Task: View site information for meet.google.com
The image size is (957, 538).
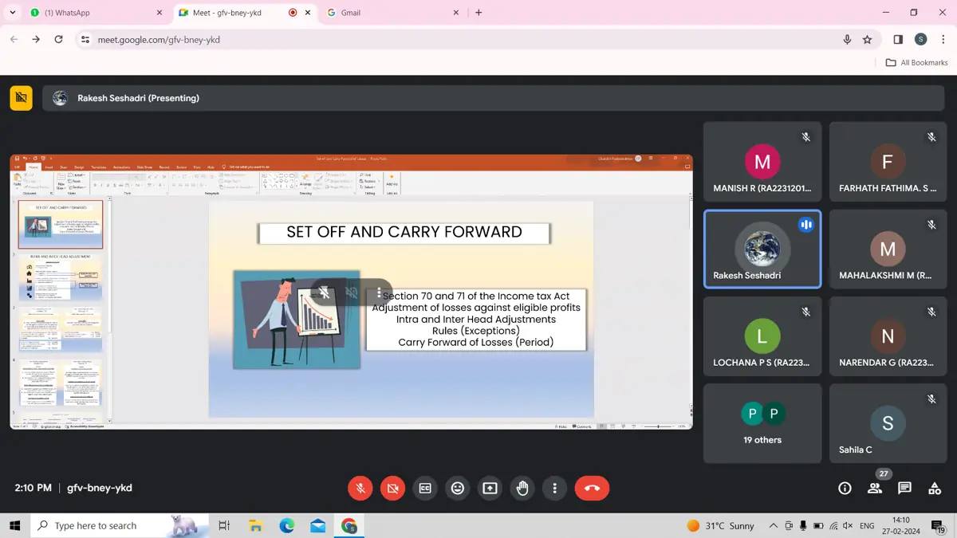Action: [x=86, y=39]
